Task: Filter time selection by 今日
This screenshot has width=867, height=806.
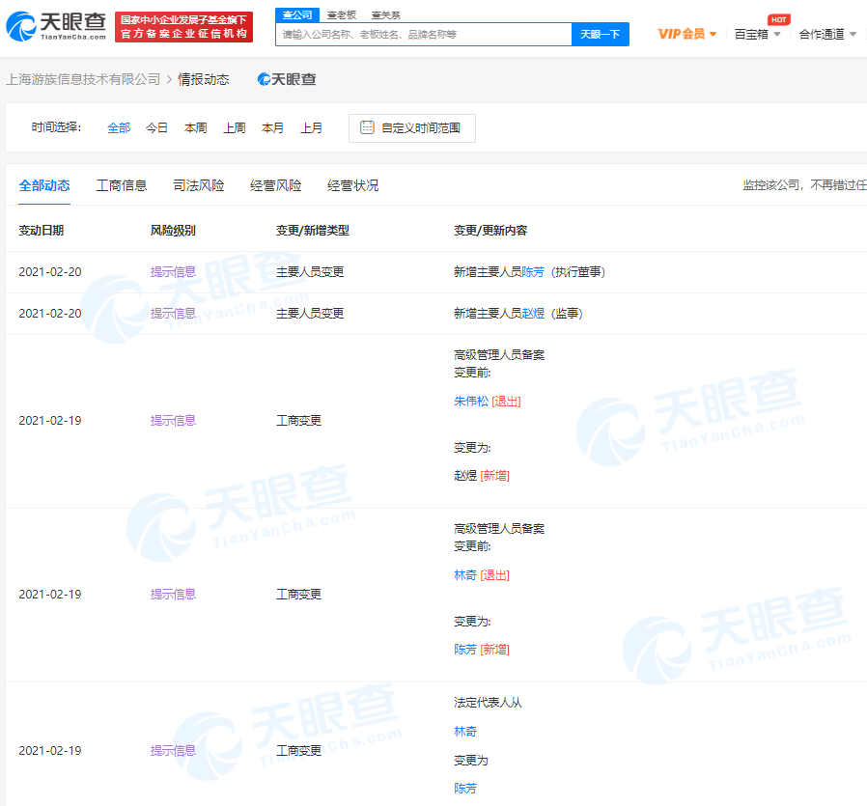Action: point(156,127)
